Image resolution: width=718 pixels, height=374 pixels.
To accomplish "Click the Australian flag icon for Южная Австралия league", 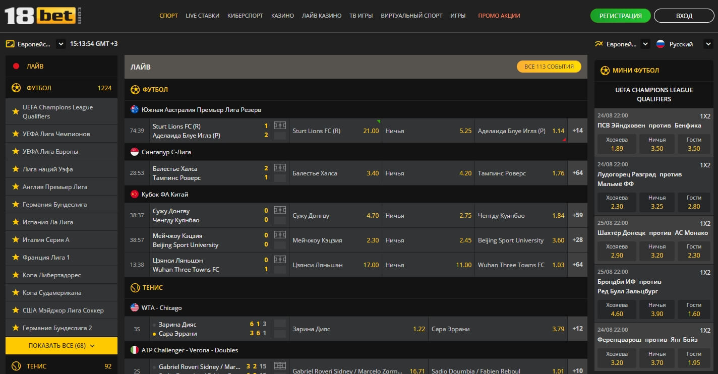I will tap(135, 109).
